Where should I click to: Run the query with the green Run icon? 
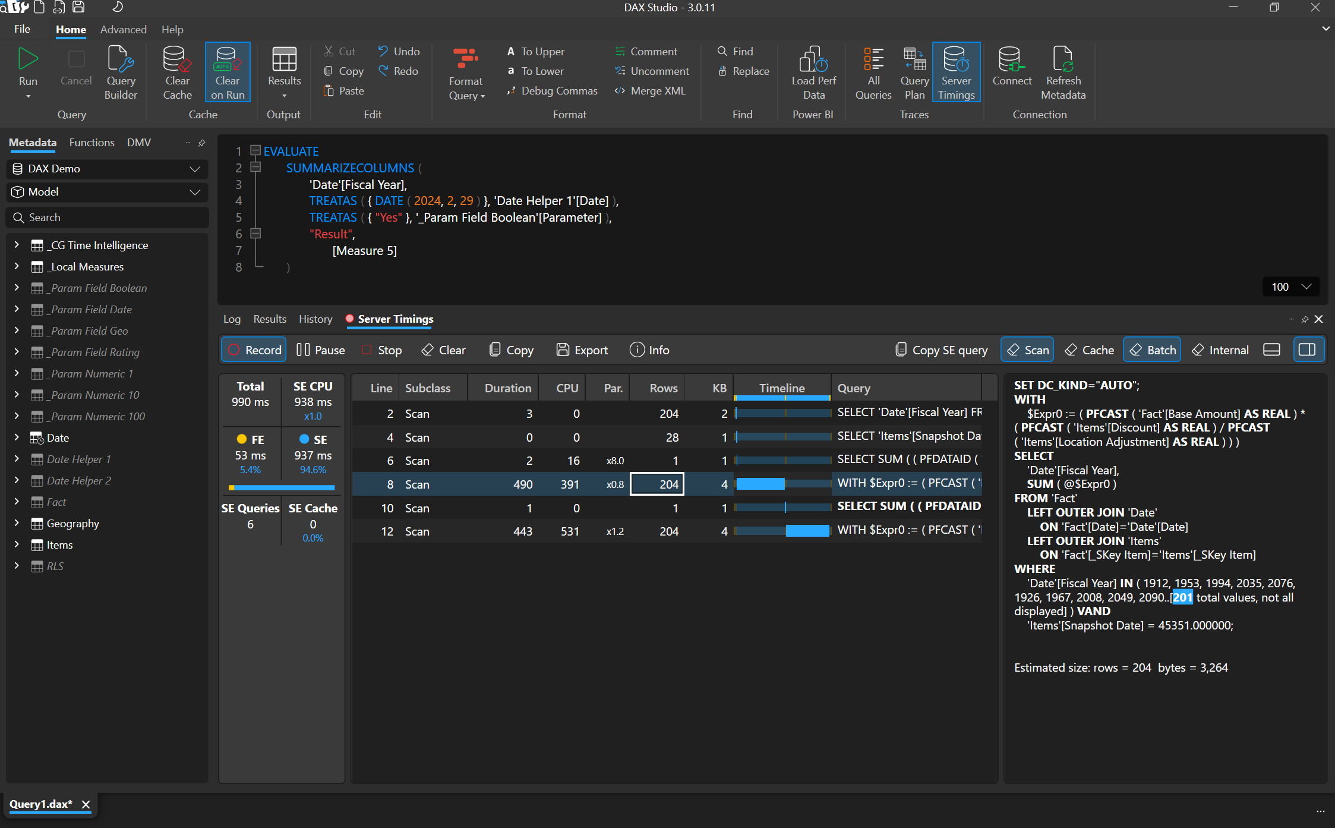point(28,59)
